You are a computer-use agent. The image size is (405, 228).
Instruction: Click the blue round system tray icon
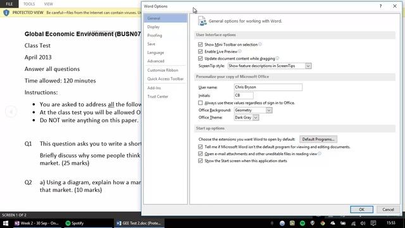click(282, 223)
